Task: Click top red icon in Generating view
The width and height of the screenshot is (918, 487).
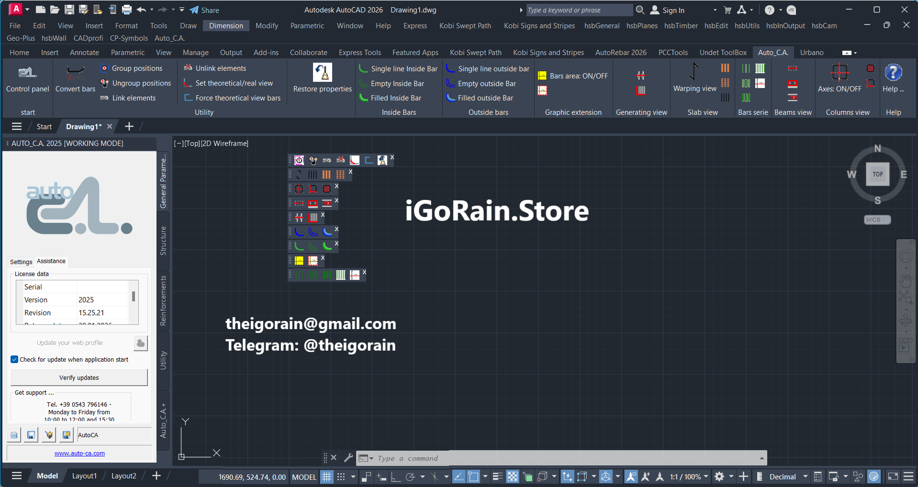Action: (641, 75)
